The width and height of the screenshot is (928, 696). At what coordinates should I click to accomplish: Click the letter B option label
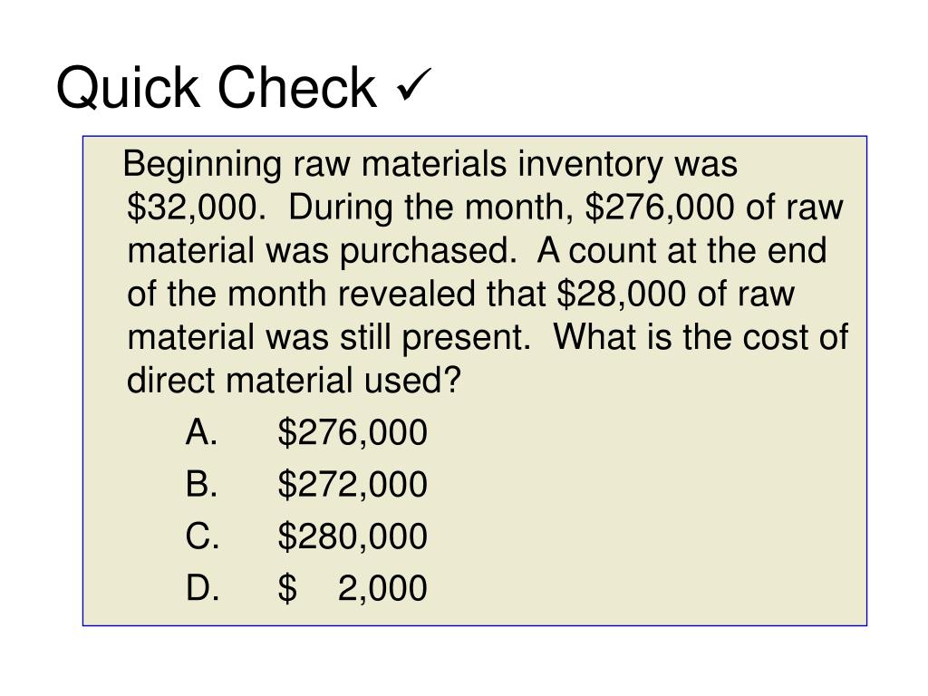pyautogui.click(x=201, y=484)
